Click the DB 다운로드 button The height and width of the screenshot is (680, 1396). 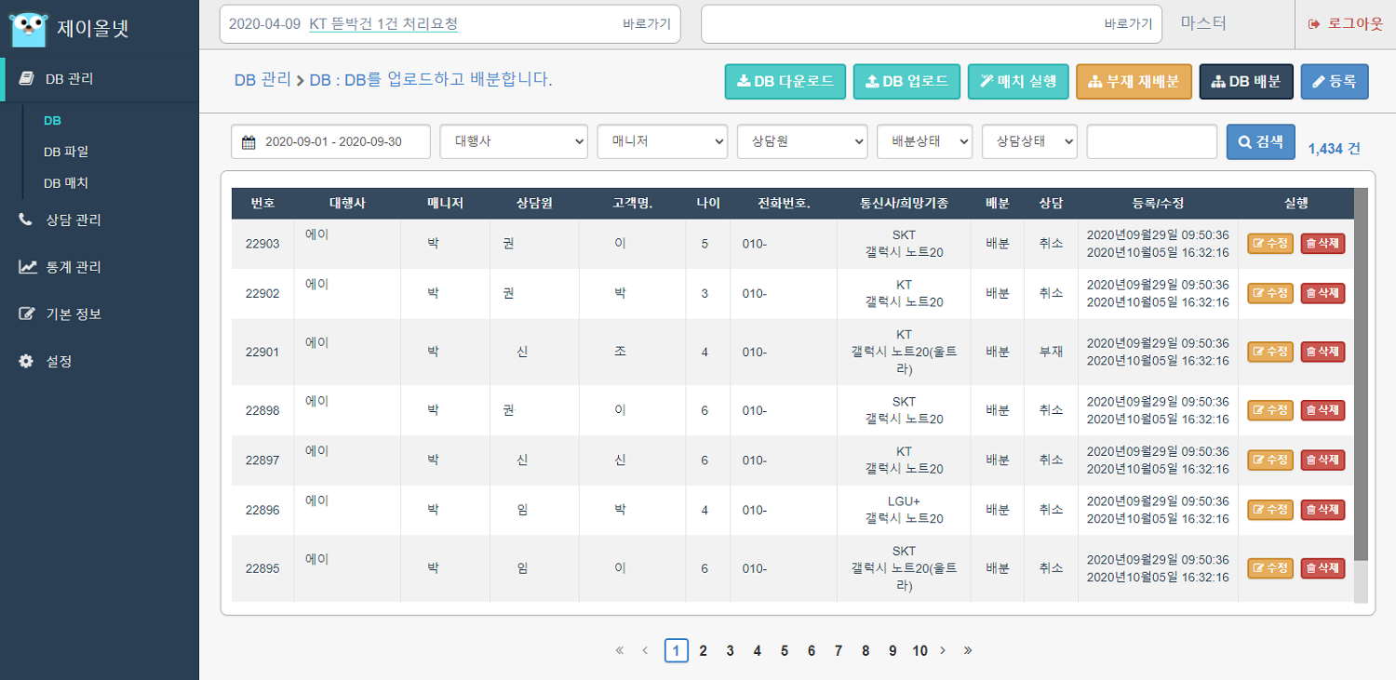[x=785, y=82]
